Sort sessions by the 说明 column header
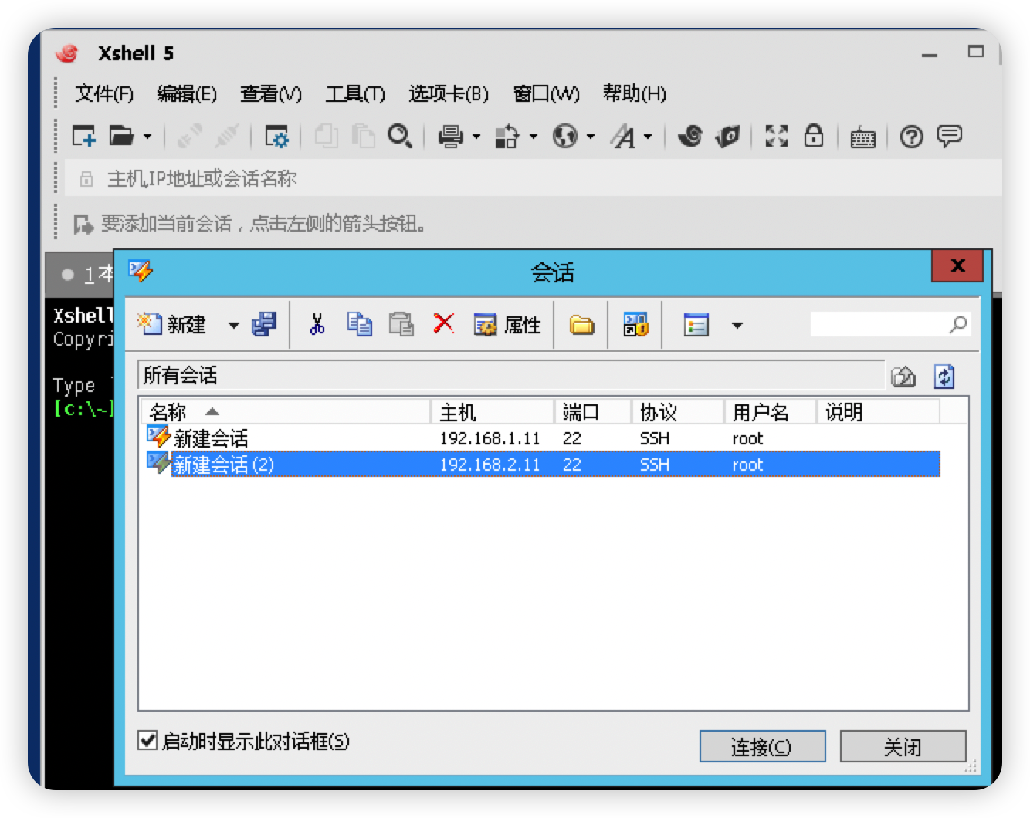The width and height of the screenshot is (1030, 818). point(879,412)
